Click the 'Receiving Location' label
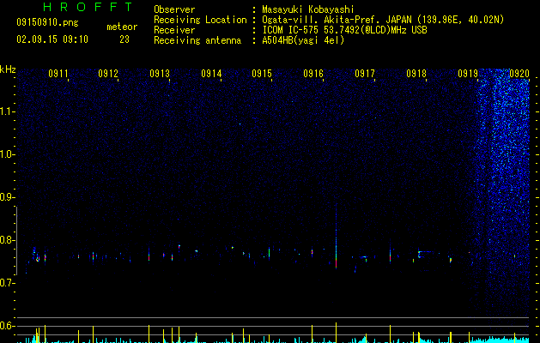Screen dimensions: 540x343 click(200, 20)
